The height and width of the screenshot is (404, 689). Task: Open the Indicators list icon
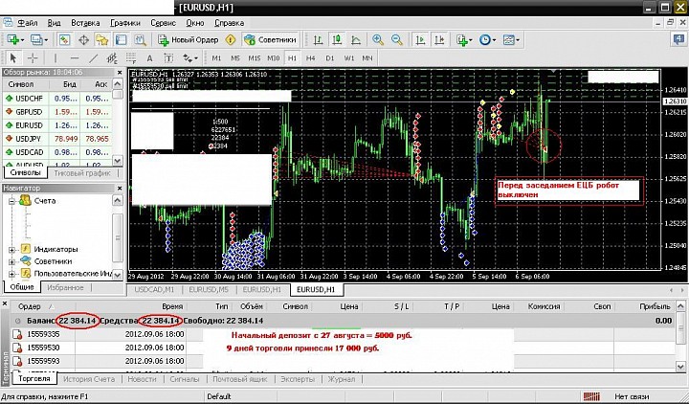coord(463,40)
